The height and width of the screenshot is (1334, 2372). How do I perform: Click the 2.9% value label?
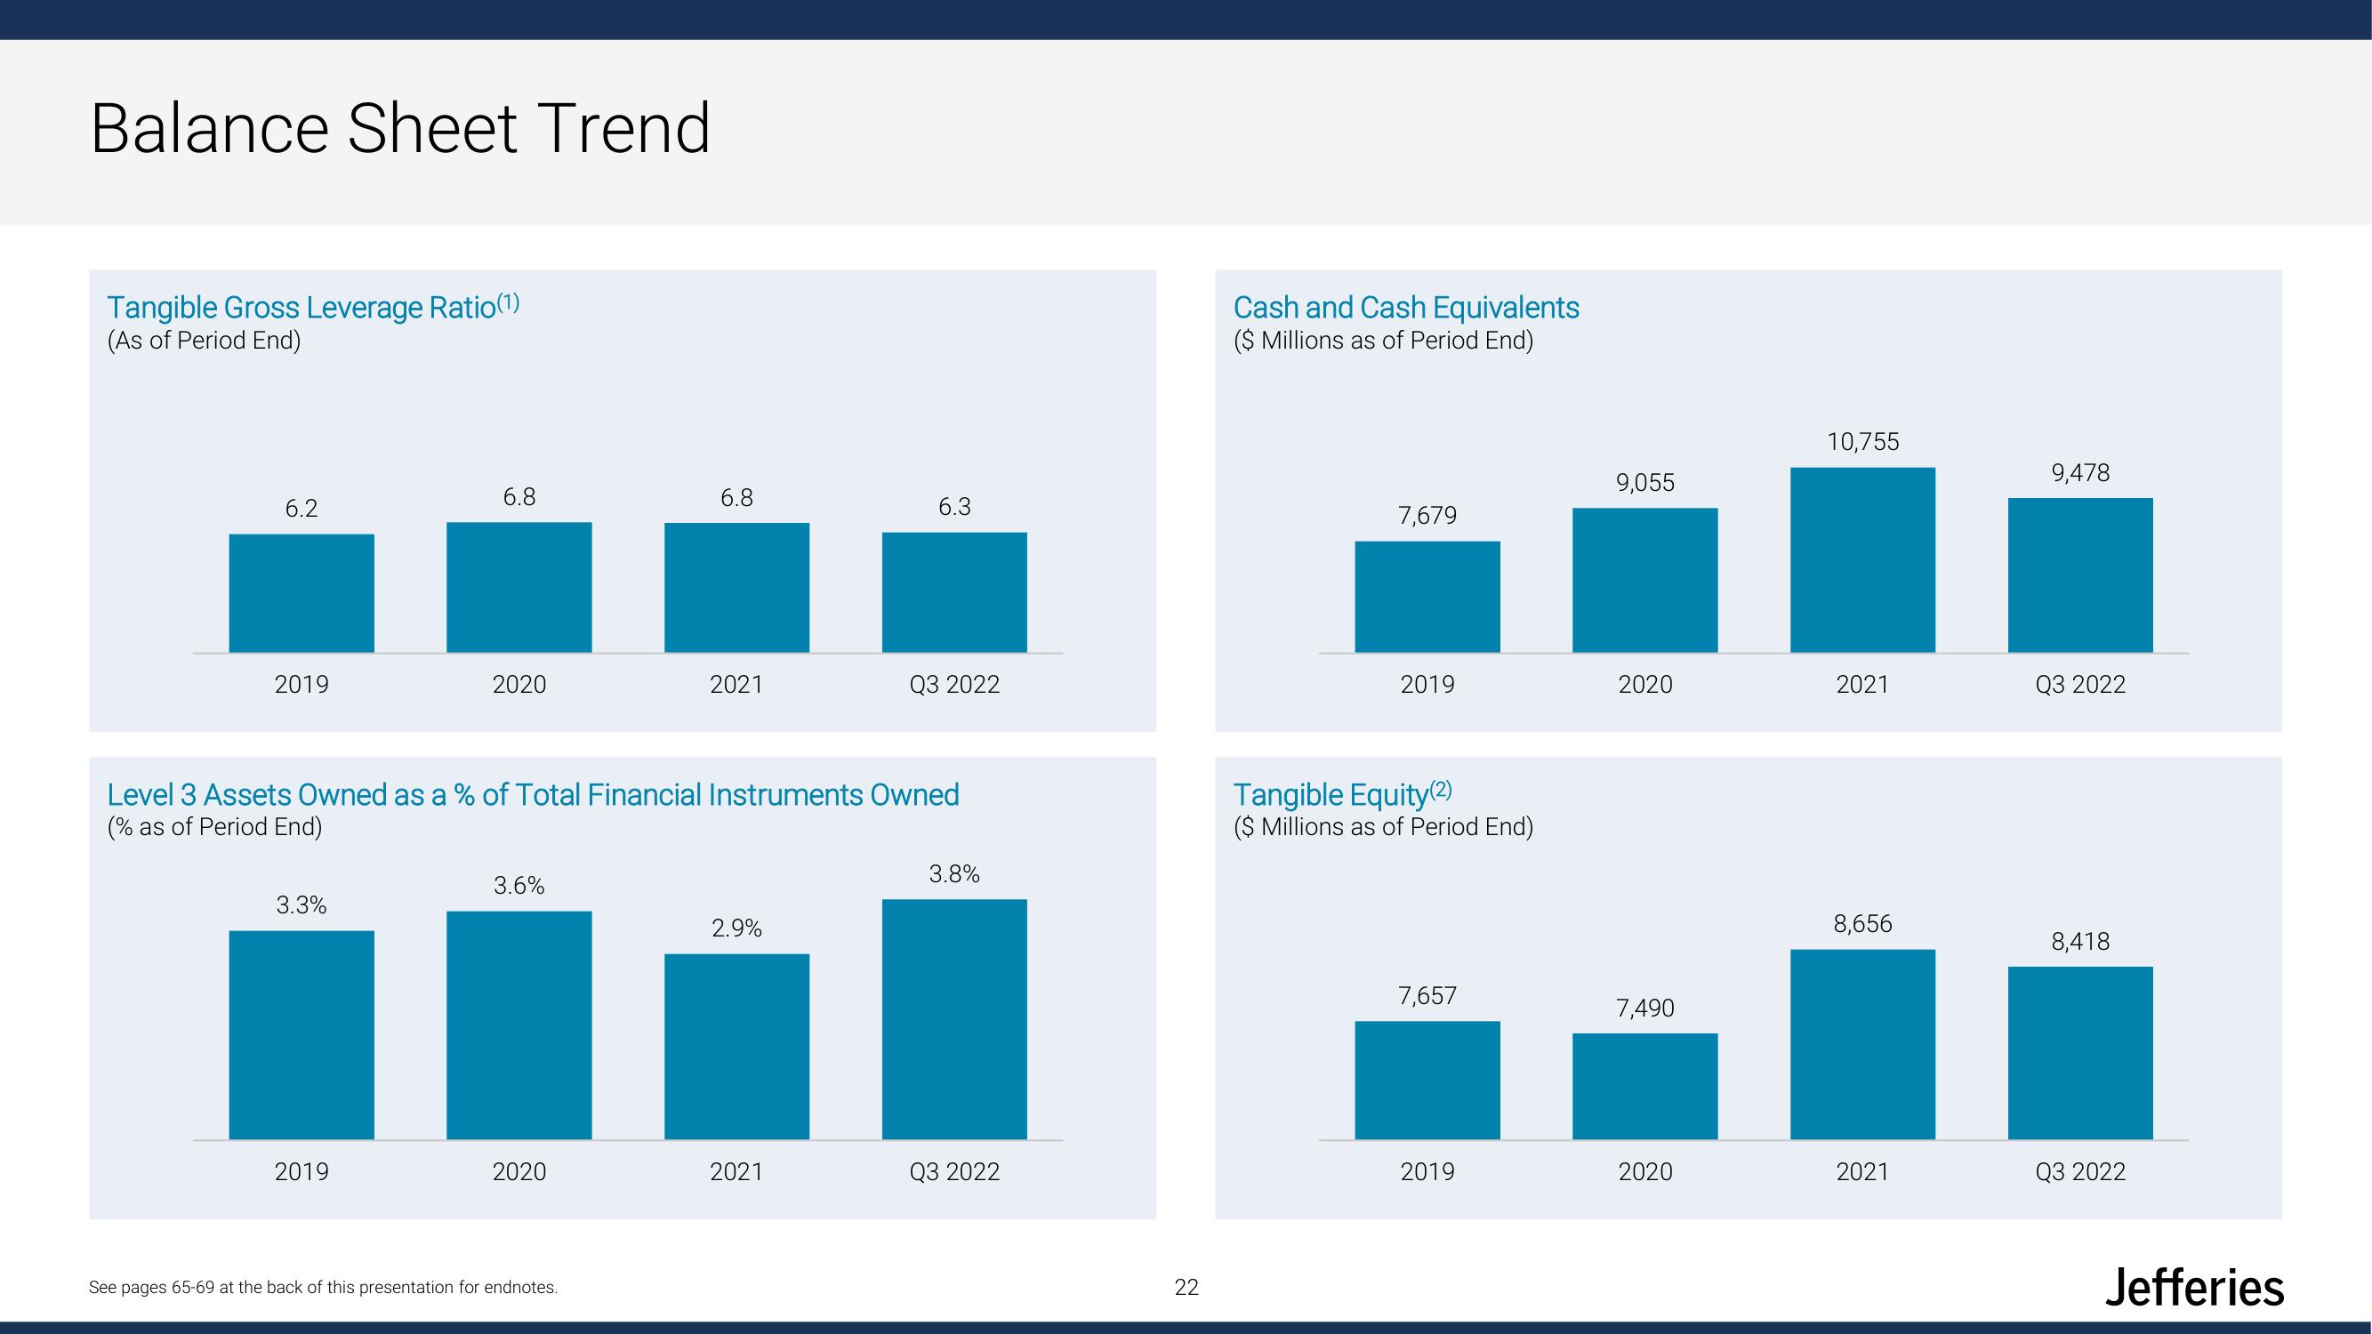click(x=736, y=928)
